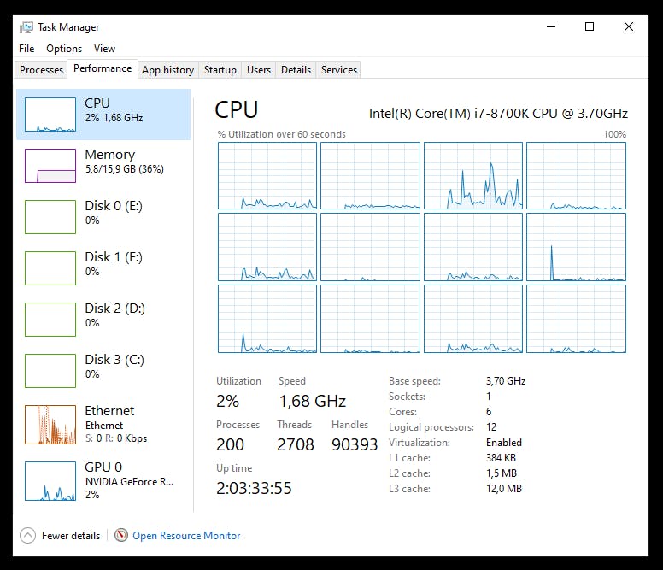Screen dimensions: 663x570
Task: Switch to the App history tab
Action: pyautogui.click(x=167, y=70)
